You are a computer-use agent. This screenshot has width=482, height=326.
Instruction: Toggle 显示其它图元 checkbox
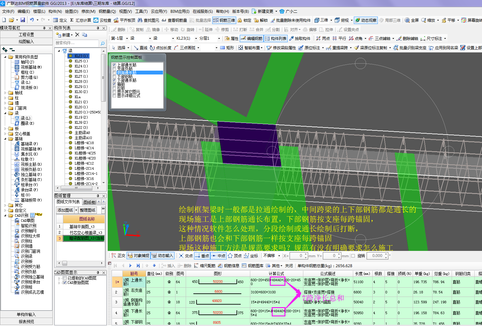tap(114, 92)
